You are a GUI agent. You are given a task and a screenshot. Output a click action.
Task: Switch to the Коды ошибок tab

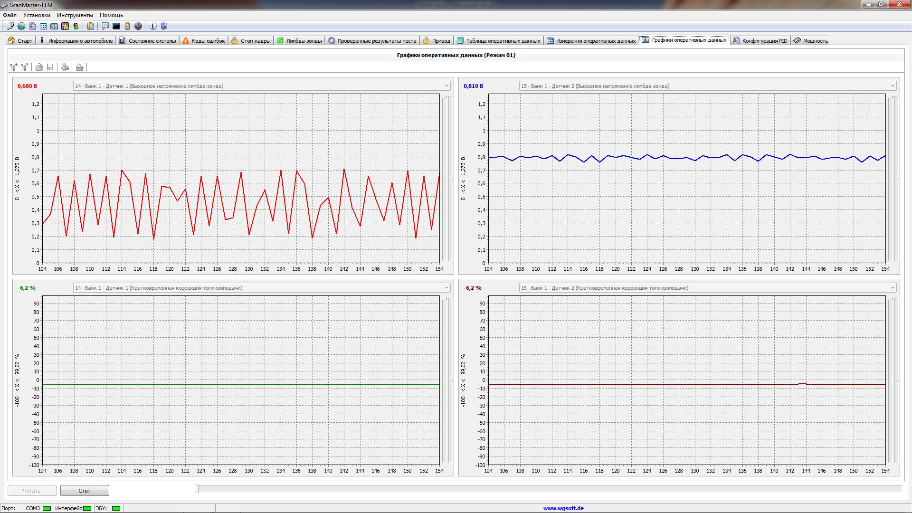(x=203, y=41)
